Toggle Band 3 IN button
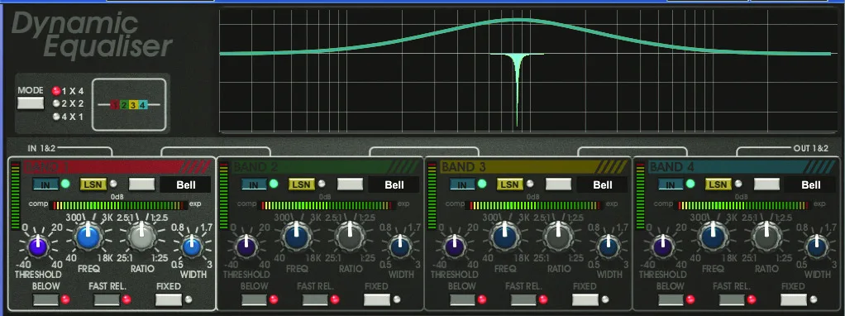 [462, 184]
